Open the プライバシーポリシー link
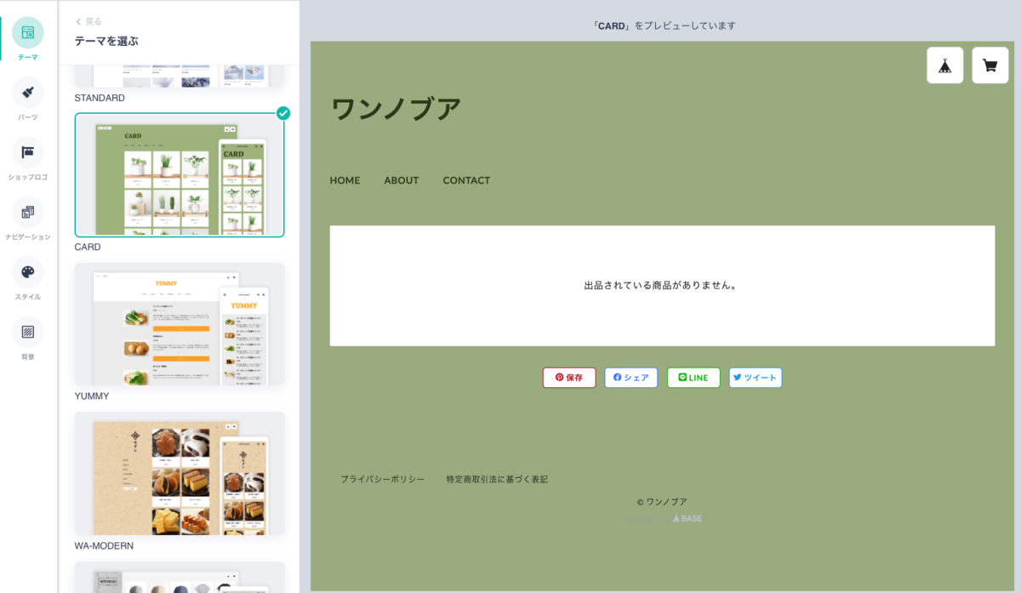This screenshot has width=1021, height=593. [x=383, y=479]
